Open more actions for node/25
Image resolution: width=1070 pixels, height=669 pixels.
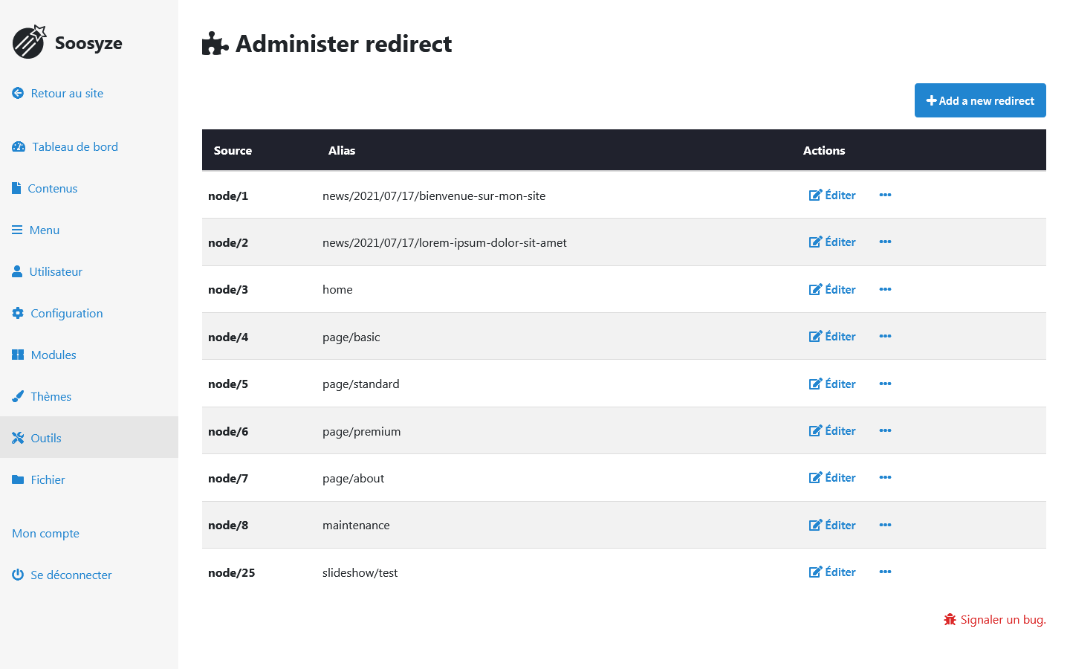885,572
